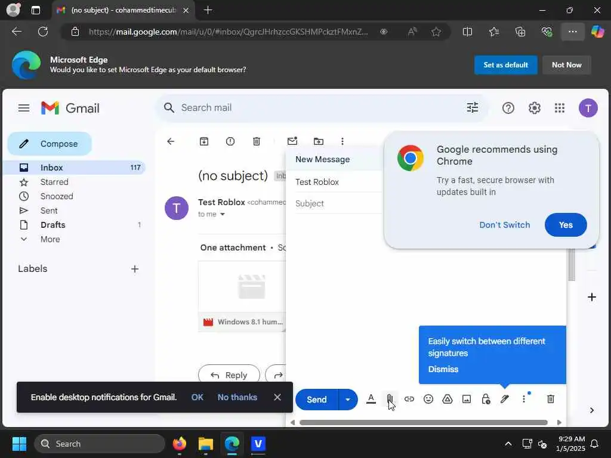
Task: Click Don't Switch in Chrome prompt
Action: tap(505, 225)
